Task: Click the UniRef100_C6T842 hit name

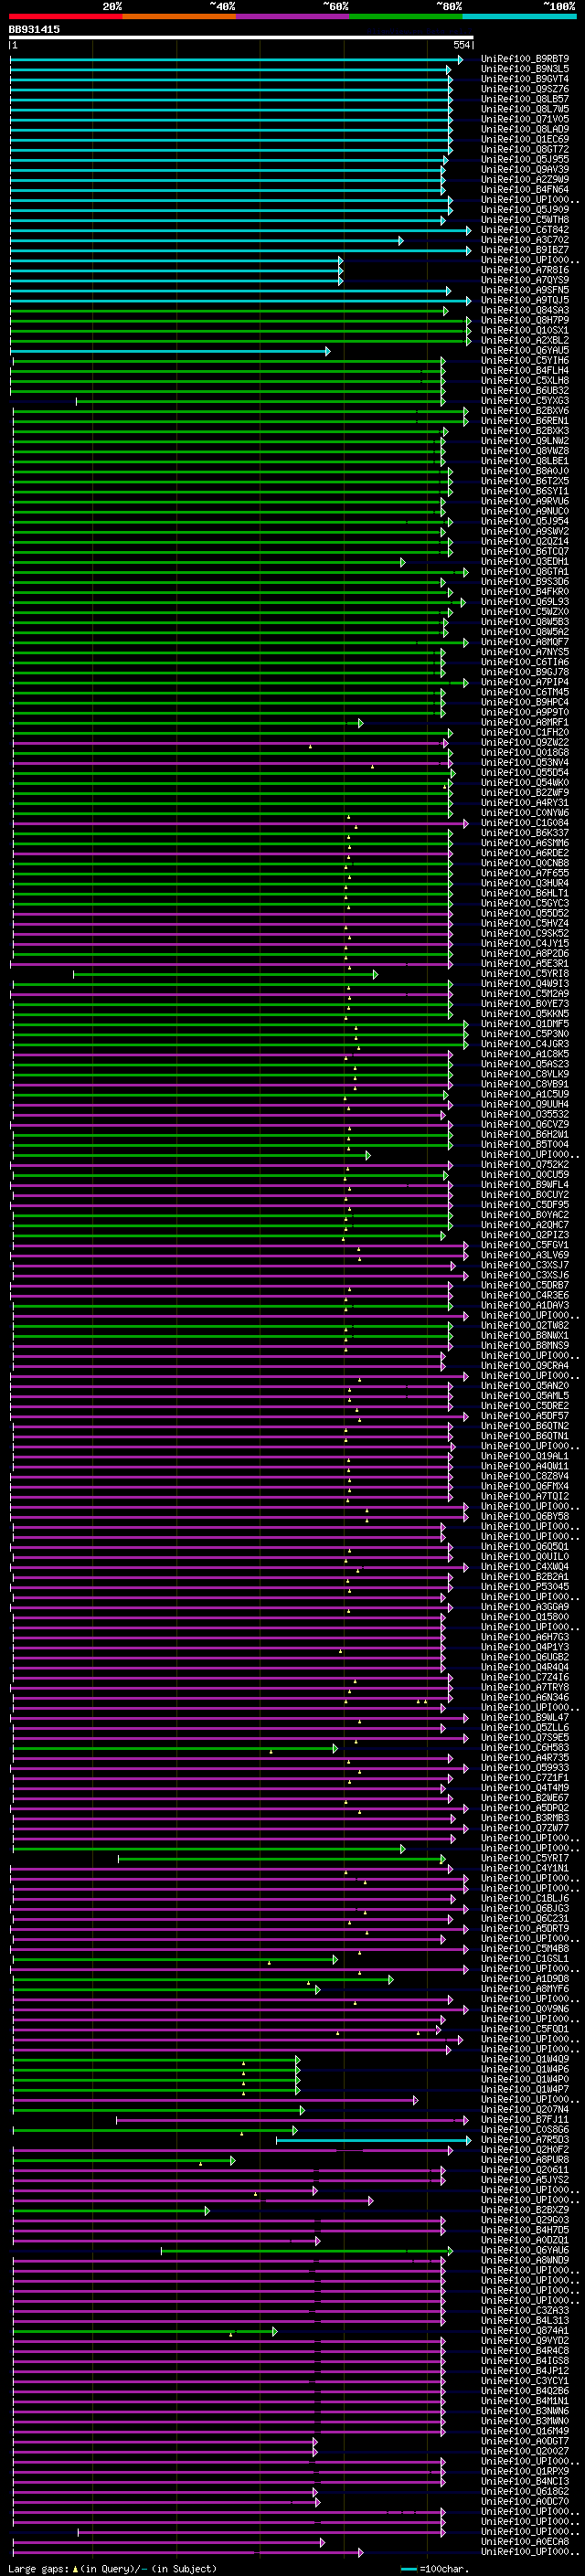Action: click(525, 230)
